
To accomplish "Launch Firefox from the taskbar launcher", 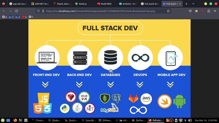I will pyautogui.click(x=15, y=120).
